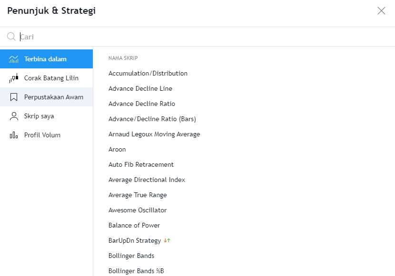Click the search magnifier icon

(11, 36)
